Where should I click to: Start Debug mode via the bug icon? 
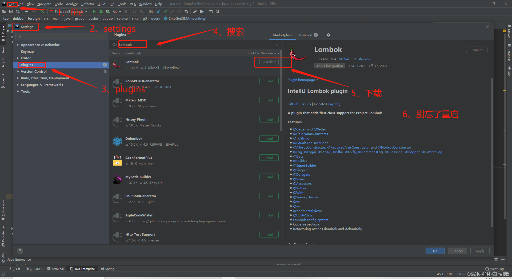[x=101, y=11]
